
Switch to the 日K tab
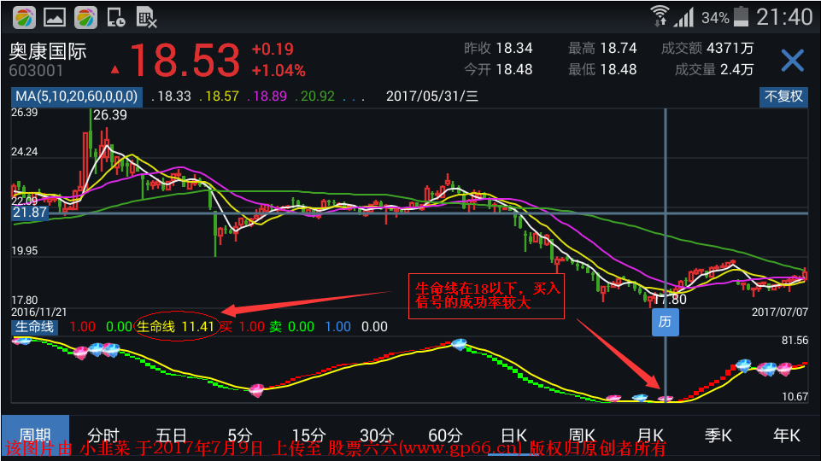point(513,435)
